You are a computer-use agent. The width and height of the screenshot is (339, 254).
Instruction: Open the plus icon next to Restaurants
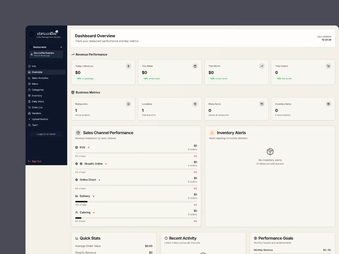point(61,47)
